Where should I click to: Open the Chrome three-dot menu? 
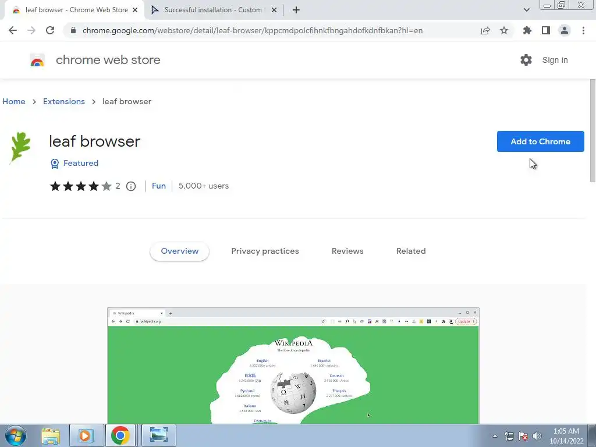583,30
